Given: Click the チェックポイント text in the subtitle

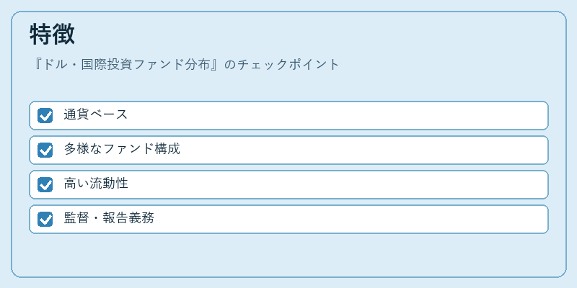Looking at the screenshot, I should [288, 65].
